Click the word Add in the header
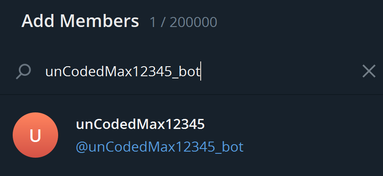Image resolution: width=383 pixels, height=176 pixels. [39, 21]
